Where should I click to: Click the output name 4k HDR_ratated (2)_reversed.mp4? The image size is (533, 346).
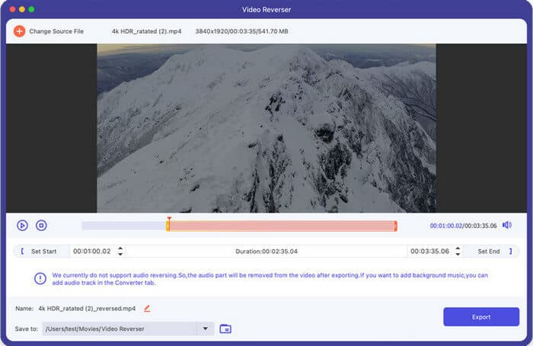pyautogui.click(x=87, y=309)
